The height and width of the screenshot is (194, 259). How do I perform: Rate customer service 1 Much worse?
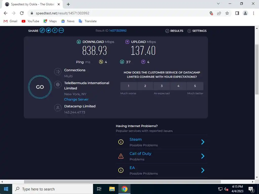(x=128, y=86)
